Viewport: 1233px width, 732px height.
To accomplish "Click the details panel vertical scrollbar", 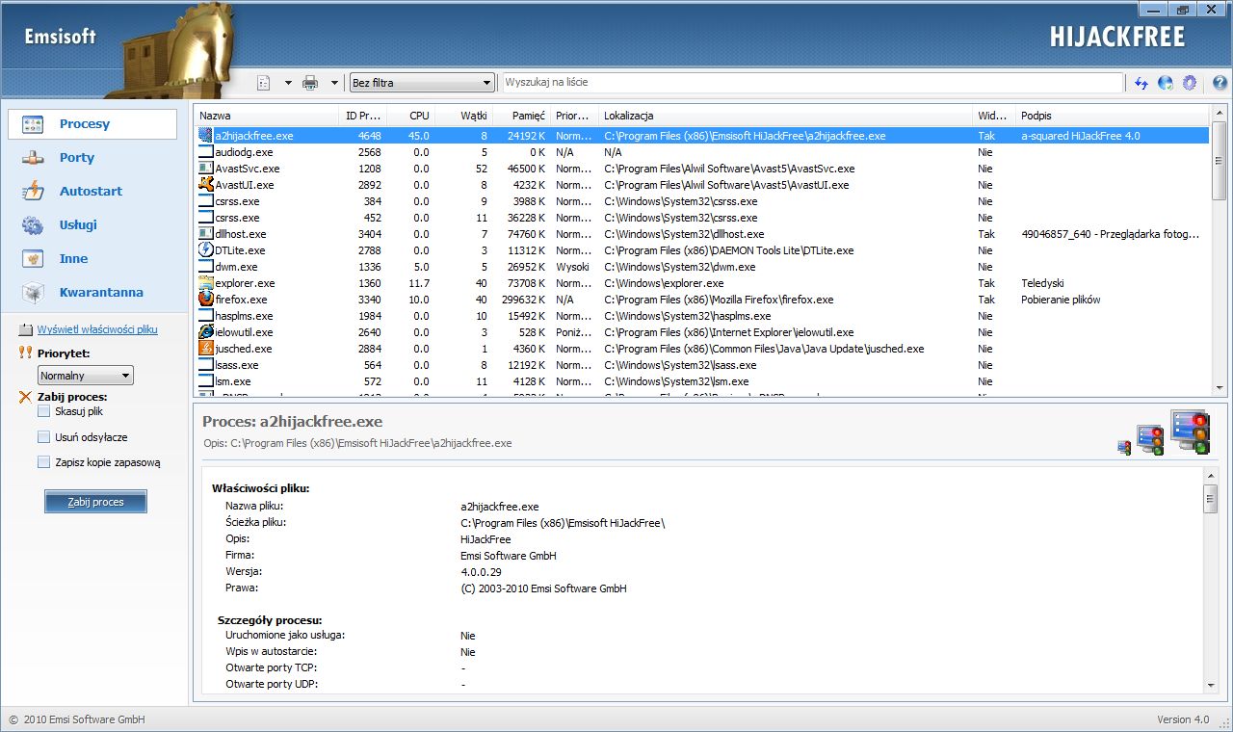I will (1210, 581).
